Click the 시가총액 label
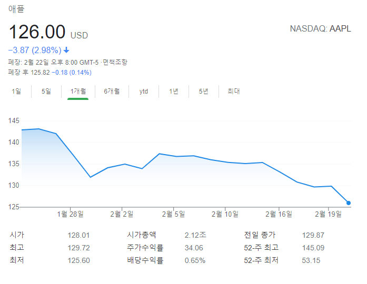 (x=142, y=235)
